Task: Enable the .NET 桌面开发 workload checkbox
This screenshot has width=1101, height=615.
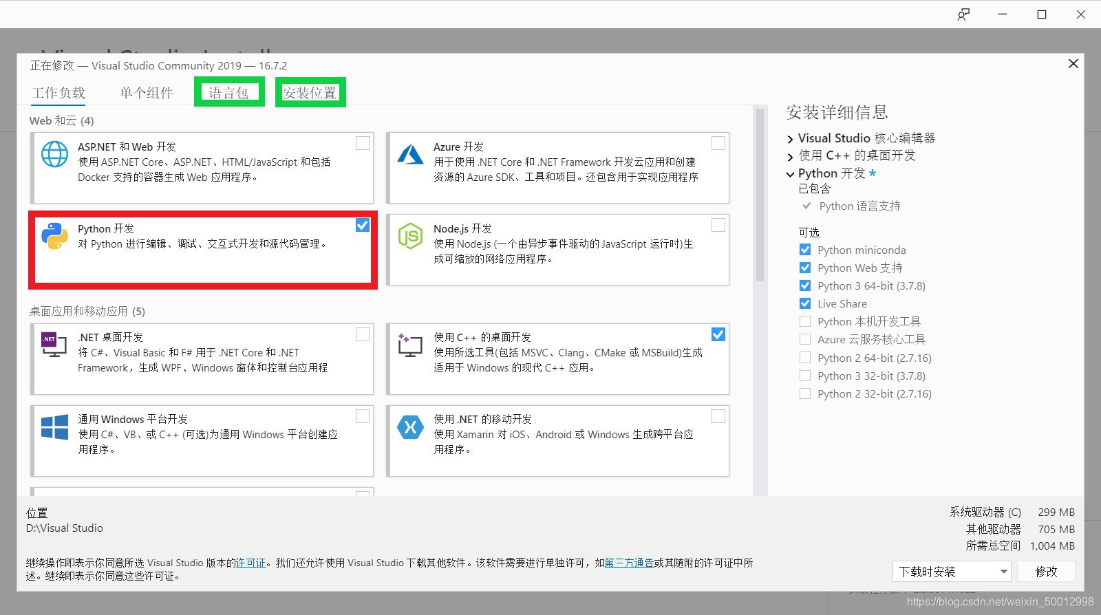Action: click(x=363, y=334)
